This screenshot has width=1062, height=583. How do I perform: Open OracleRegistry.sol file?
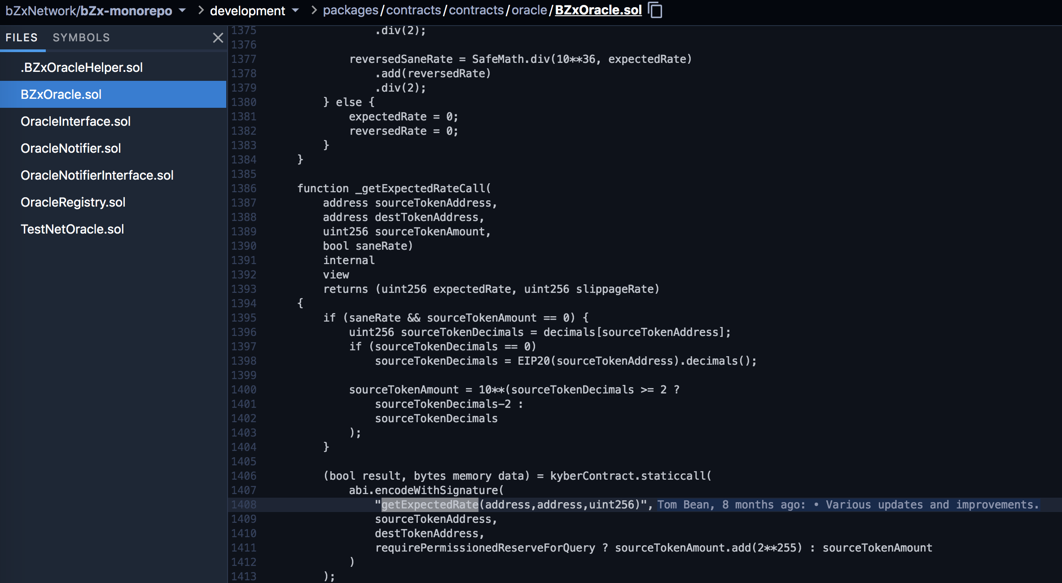coord(113,202)
